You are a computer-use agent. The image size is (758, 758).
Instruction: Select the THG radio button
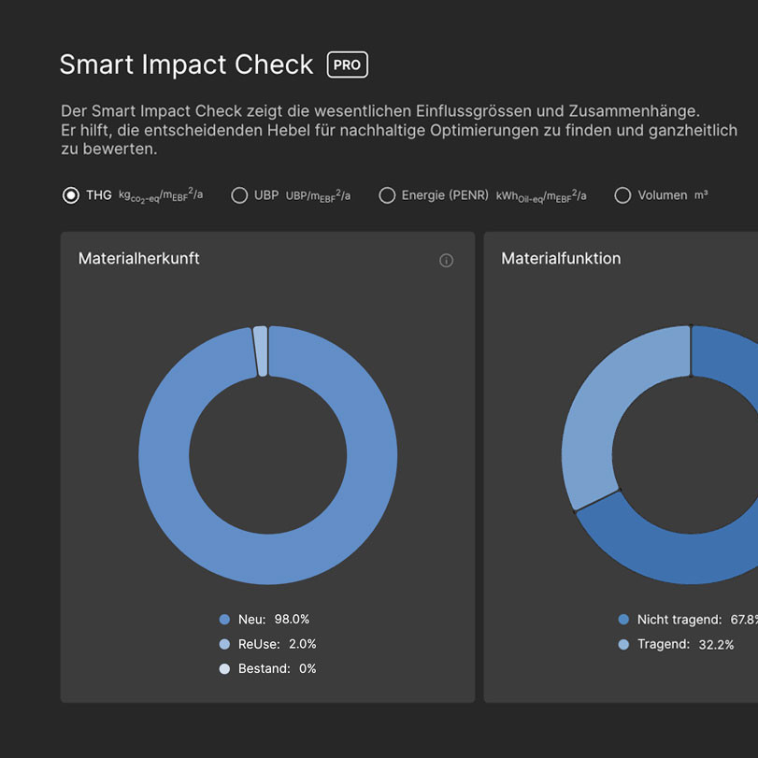tap(71, 195)
